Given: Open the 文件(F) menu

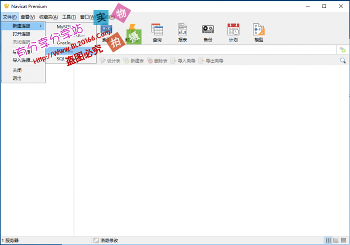Looking at the screenshot, I should click(9, 17).
